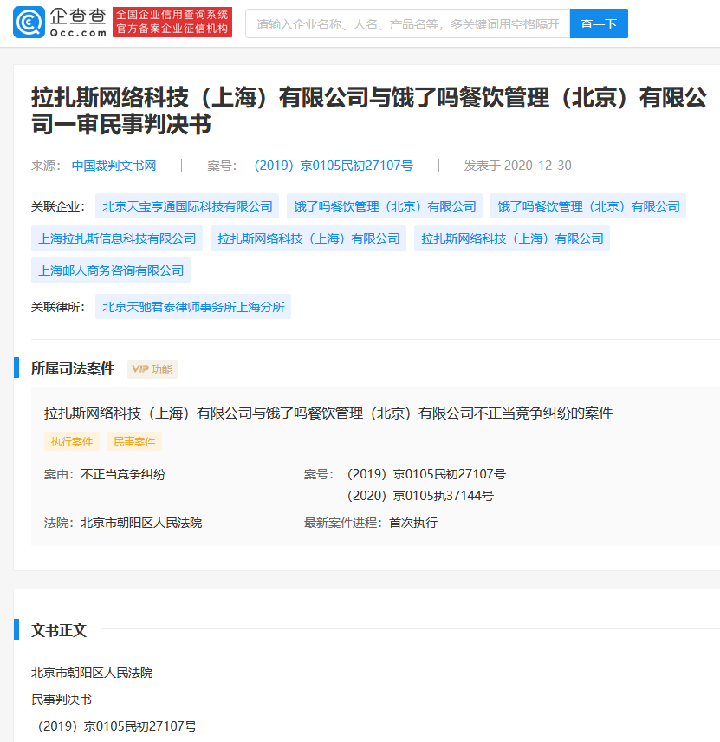
Task: Click the search input field at top
Action: pos(407,23)
